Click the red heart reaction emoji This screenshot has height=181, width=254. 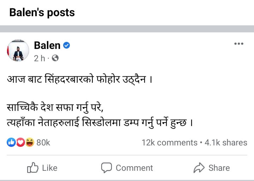tap(20, 142)
